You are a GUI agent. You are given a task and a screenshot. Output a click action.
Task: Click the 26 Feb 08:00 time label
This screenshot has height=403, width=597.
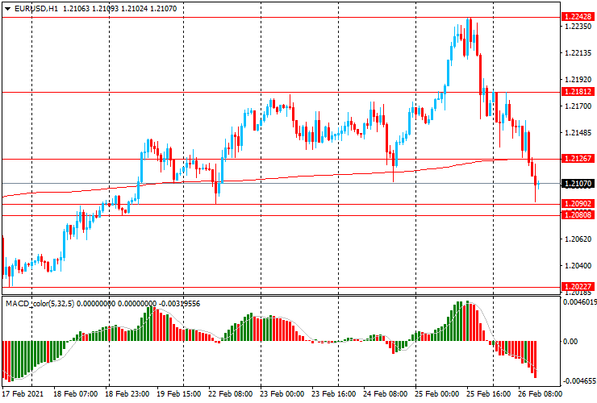click(x=540, y=394)
